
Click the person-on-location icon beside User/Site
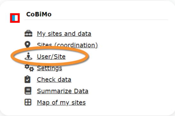[x=28, y=56]
